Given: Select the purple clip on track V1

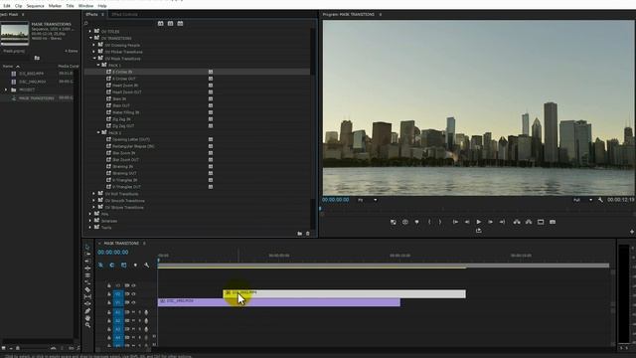Looking at the screenshot, I should pyautogui.click(x=278, y=302).
